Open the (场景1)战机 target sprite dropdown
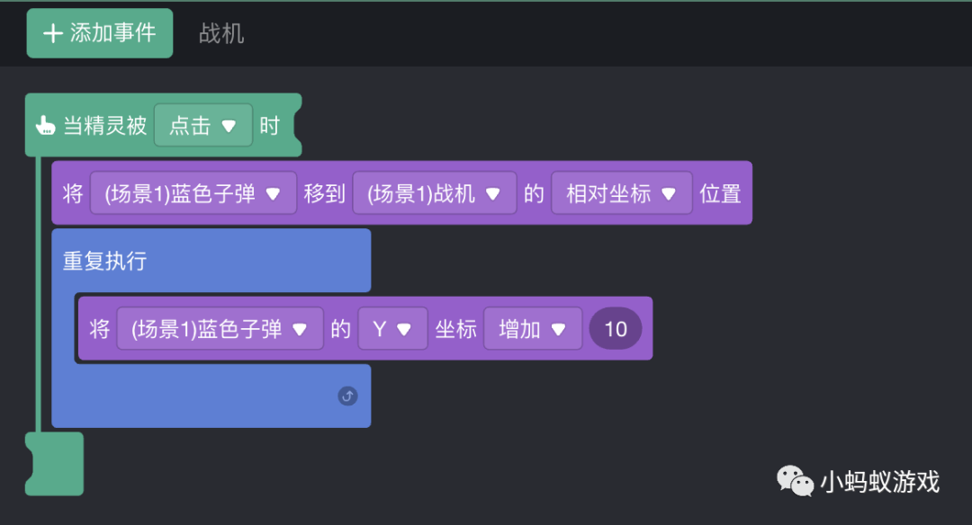The image size is (972, 525). click(434, 192)
